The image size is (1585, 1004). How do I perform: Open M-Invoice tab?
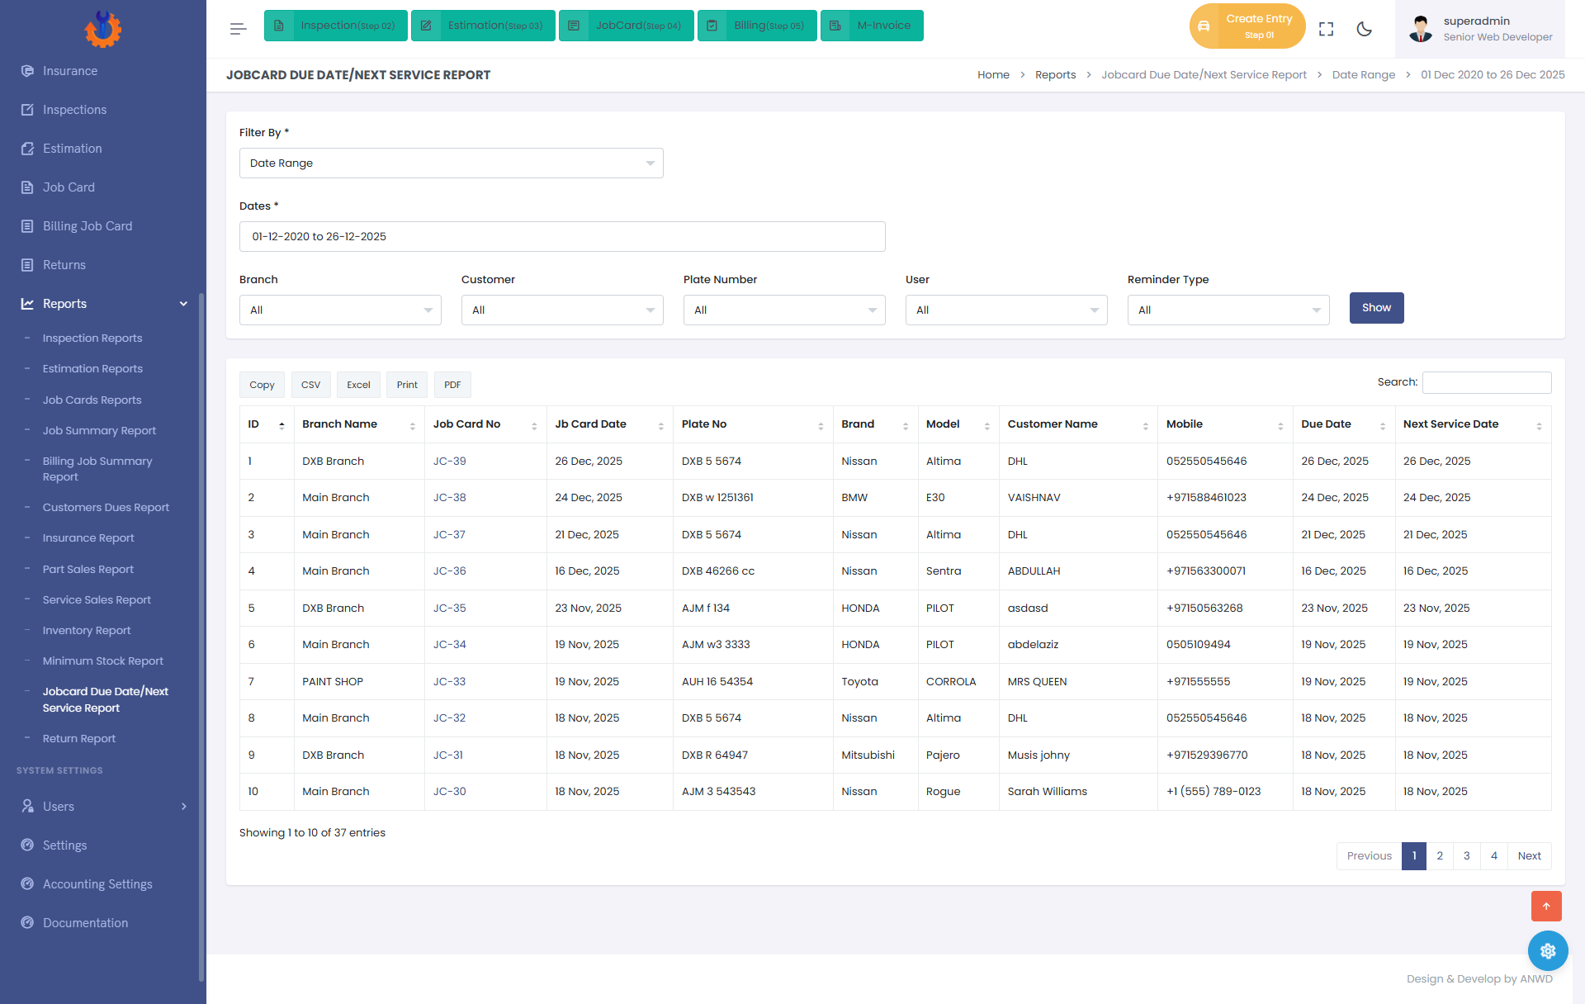tap(872, 26)
